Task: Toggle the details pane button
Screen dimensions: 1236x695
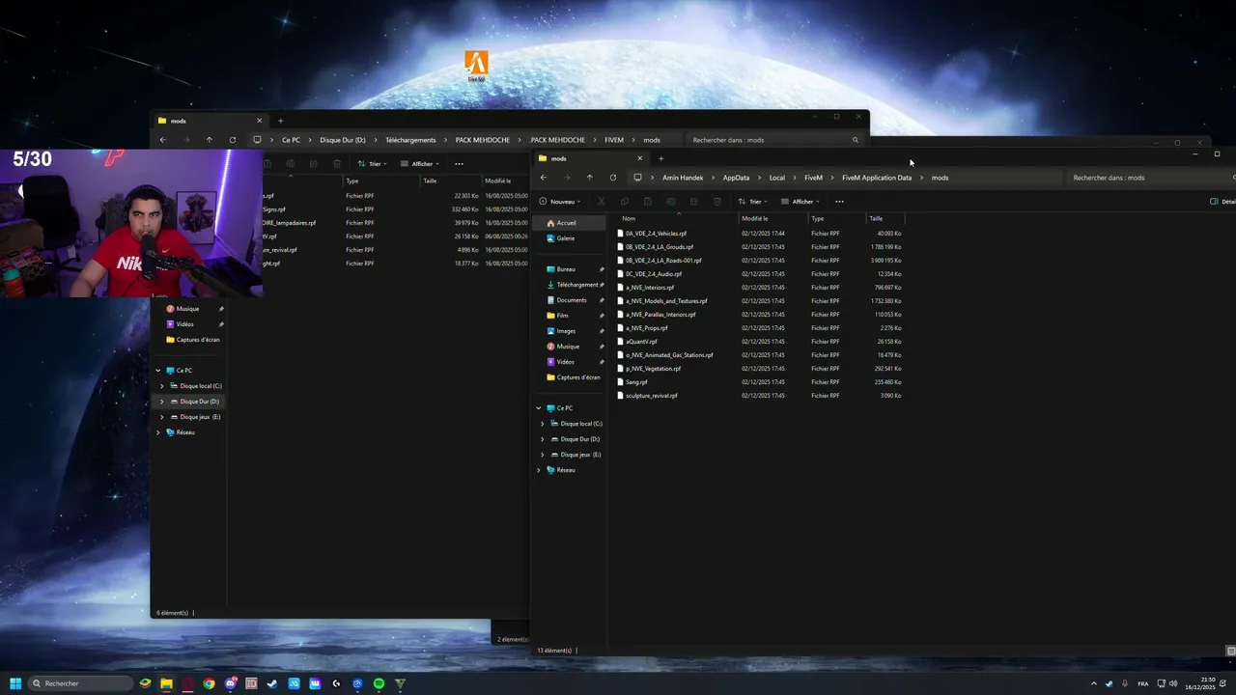Action: [1222, 202]
